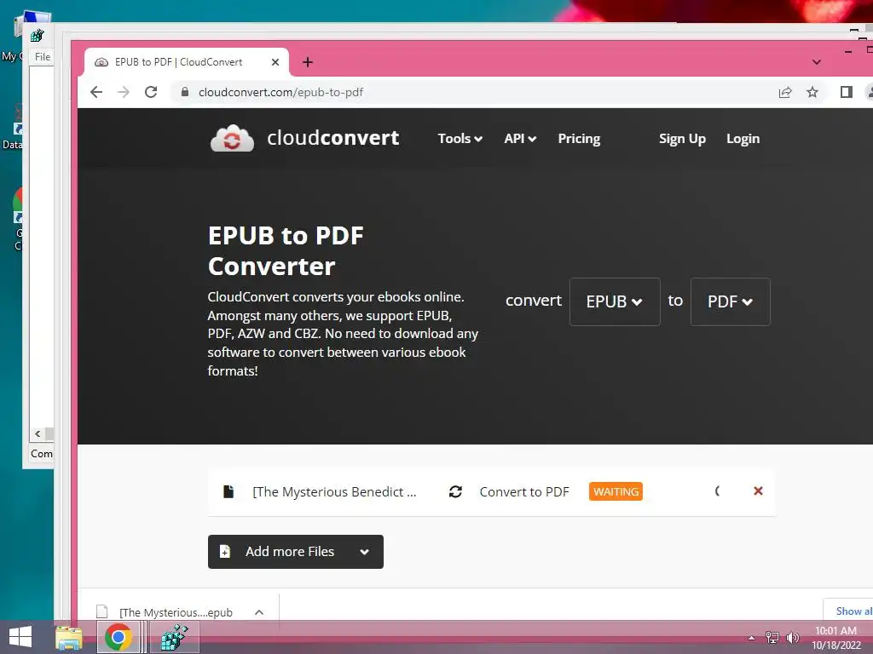Open the PDF target format dropdown

click(x=730, y=301)
